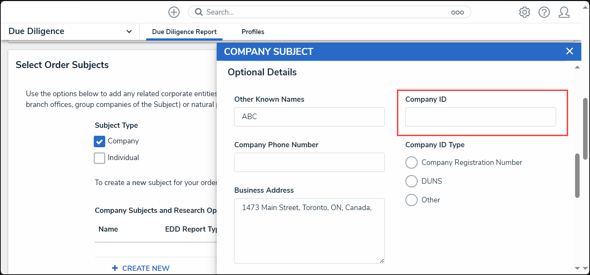
Task: Expand the Due Diligence dropdown chevron
Action: point(129,31)
